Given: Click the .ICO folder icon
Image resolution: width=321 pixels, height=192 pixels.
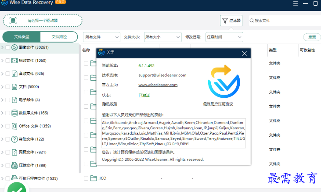Looking at the screenshot, I should pos(94,178).
